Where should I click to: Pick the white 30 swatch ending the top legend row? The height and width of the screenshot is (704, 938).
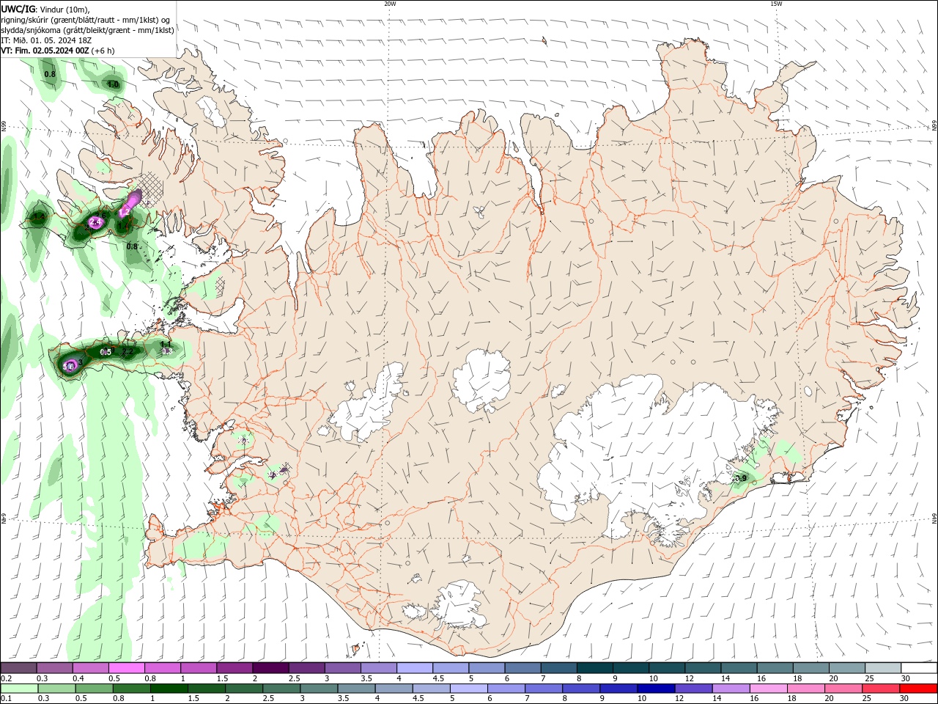919,668
